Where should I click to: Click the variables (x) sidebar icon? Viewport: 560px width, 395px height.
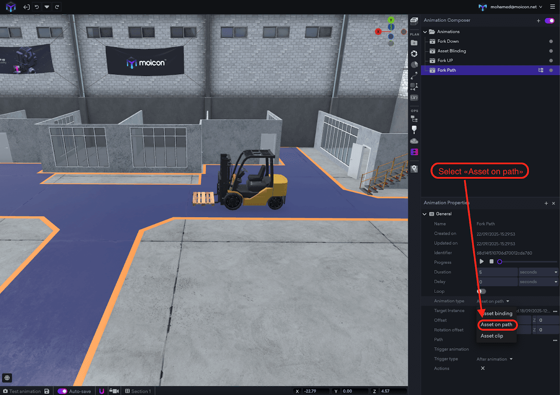click(x=414, y=97)
